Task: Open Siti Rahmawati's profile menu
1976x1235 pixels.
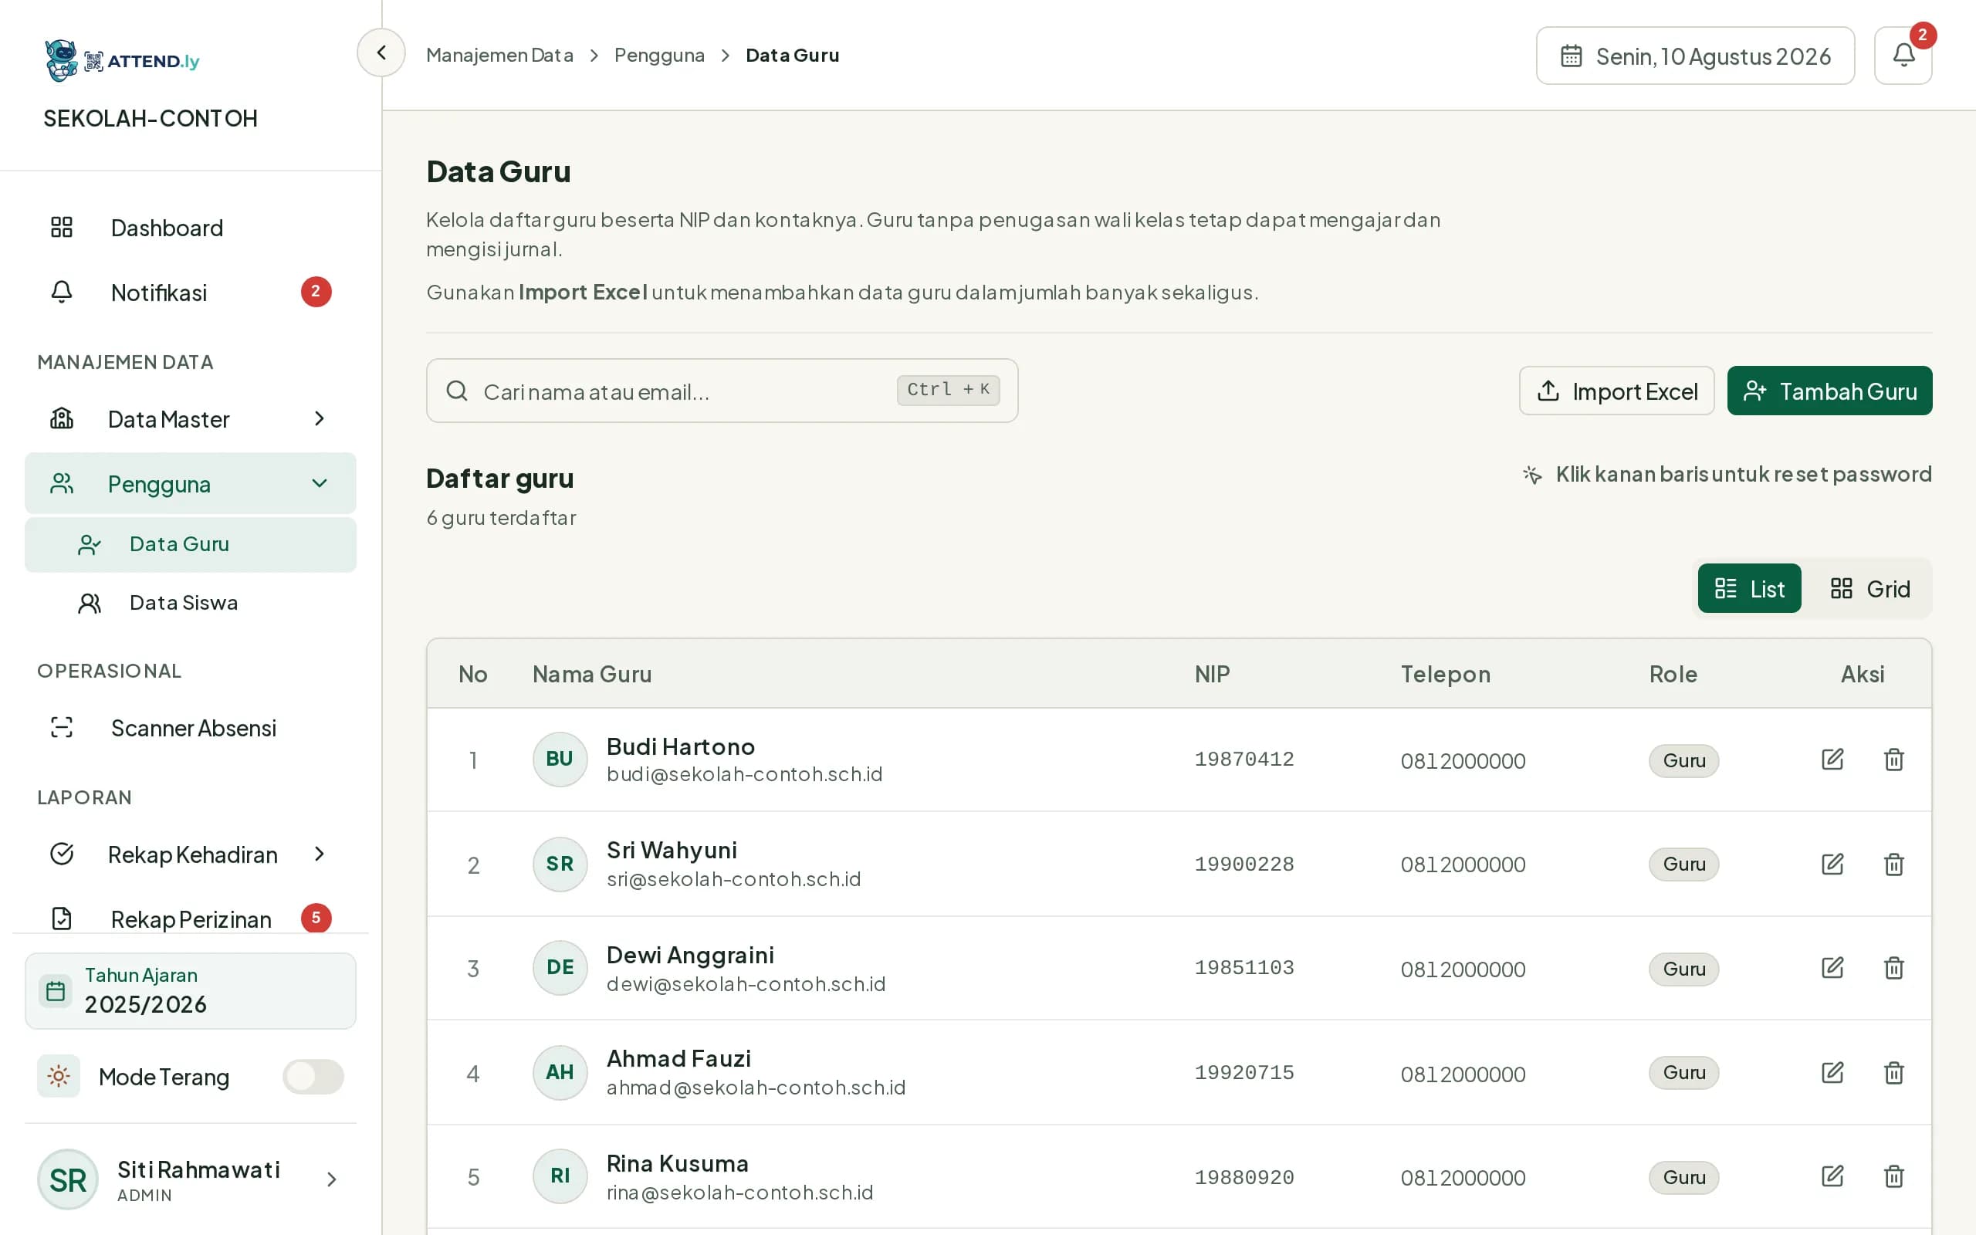Action: [x=190, y=1179]
